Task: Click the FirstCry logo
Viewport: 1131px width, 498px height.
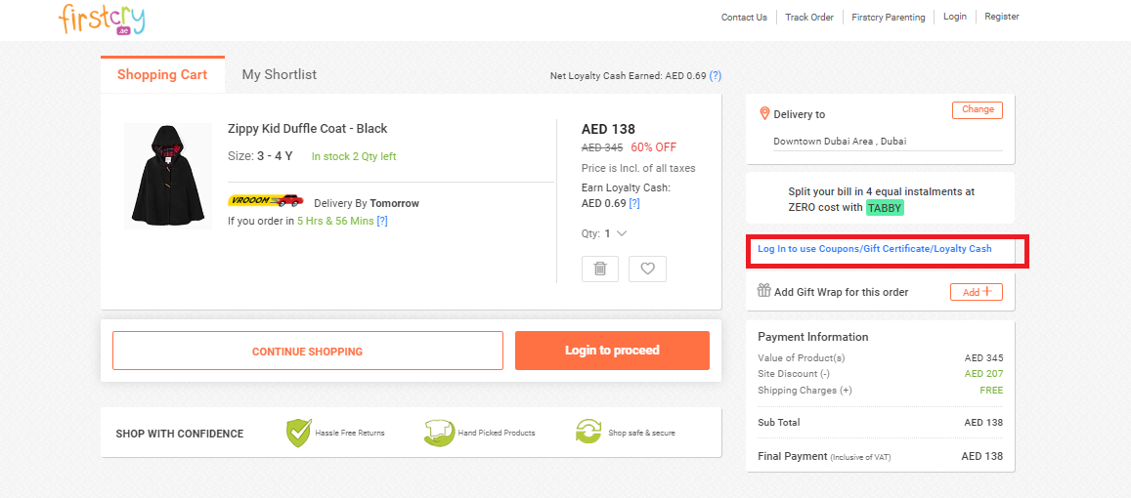Action: [102, 19]
